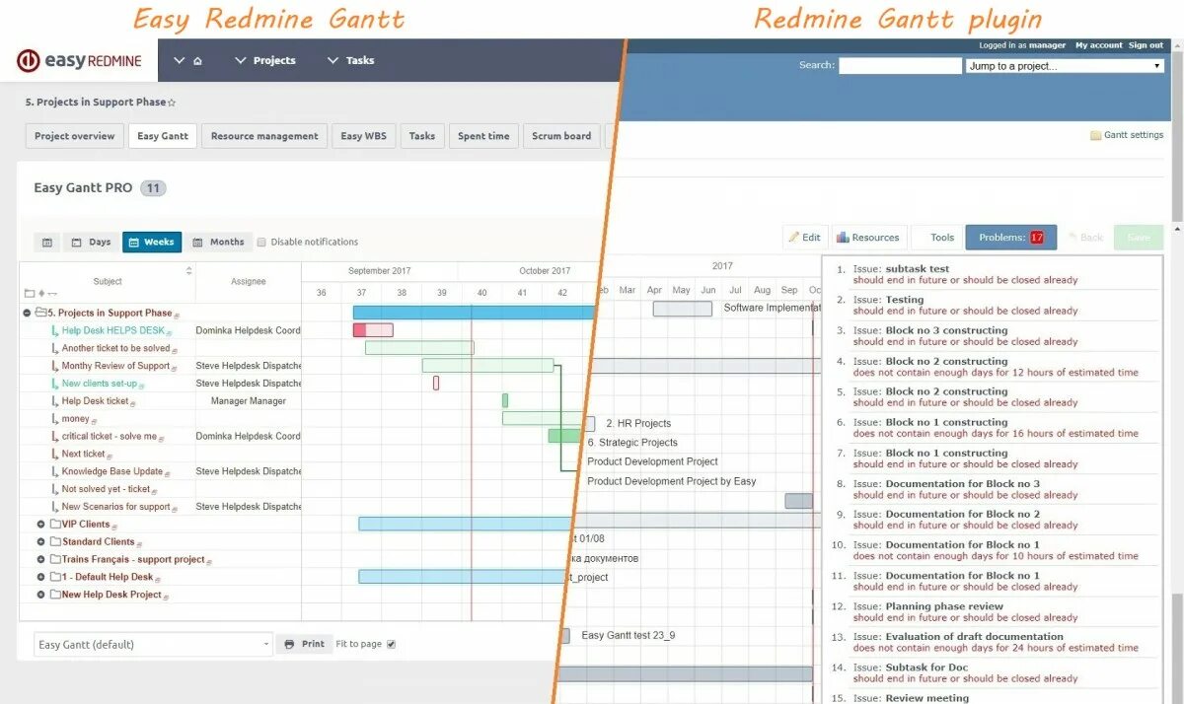Click the Monthy Review of Support Gantt bar
The image size is (1184, 704).
(487, 366)
